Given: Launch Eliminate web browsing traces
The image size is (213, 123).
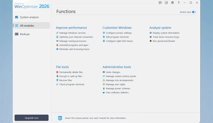Looking at the screenshot, I should pyautogui.click(x=74, y=49).
